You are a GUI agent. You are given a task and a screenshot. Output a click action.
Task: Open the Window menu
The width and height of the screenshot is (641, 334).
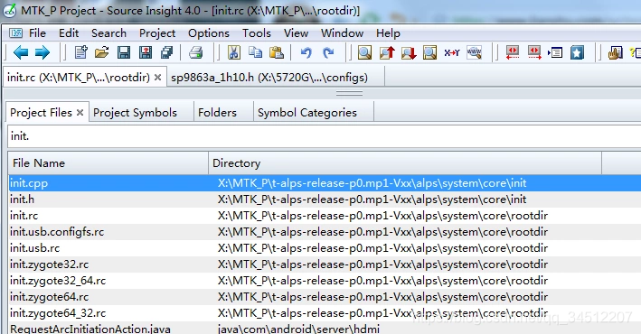[342, 33]
